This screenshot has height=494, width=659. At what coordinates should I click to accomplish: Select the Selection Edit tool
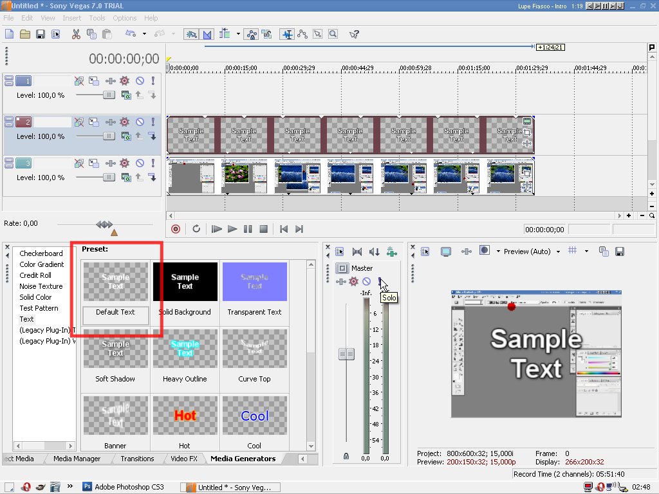(x=318, y=34)
